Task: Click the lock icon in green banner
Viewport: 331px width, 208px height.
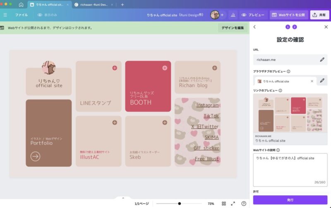Action: pyautogui.click(x=2, y=28)
